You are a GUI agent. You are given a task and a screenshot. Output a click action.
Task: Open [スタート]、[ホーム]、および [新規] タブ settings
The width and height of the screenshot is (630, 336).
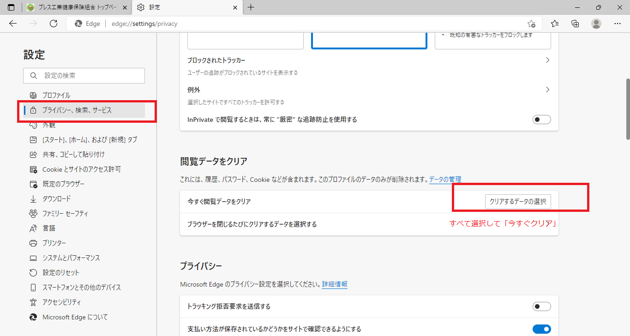pyautogui.click(x=84, y=140)
